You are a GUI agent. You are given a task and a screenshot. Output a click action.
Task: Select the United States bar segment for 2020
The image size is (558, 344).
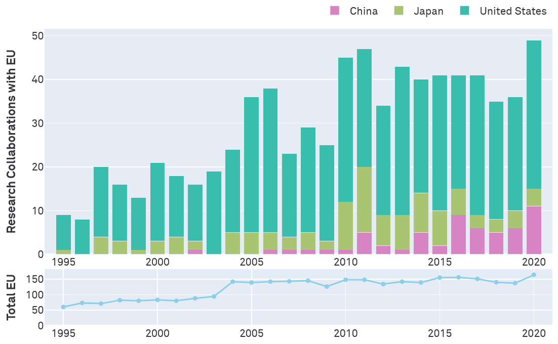click(x=534, y=114)
